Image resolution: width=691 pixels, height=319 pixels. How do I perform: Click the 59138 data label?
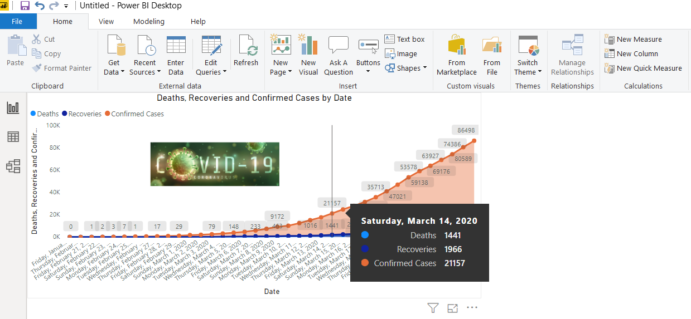pos(419,182)
